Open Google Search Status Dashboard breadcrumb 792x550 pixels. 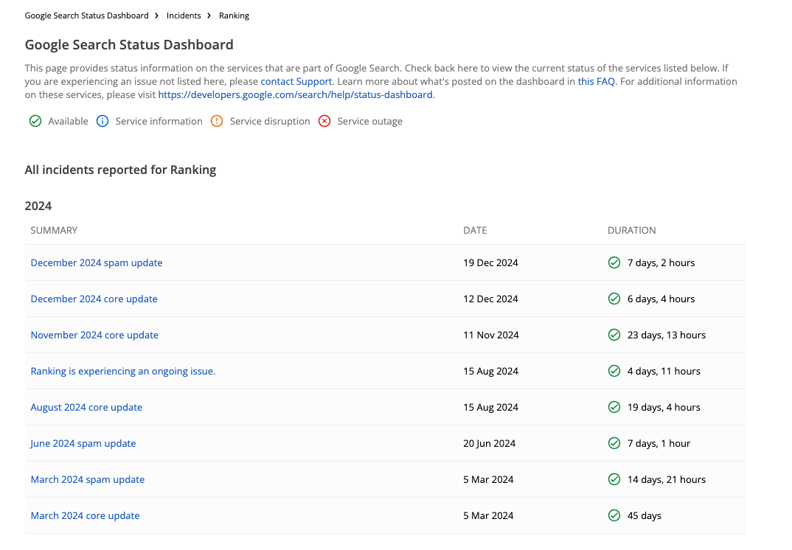86,15
